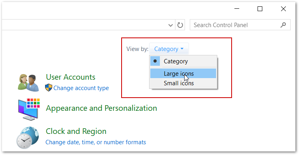The width and height of the screenshot is (299, 155).
Task: Close the Control Panel window
Action: coord(283,9)
